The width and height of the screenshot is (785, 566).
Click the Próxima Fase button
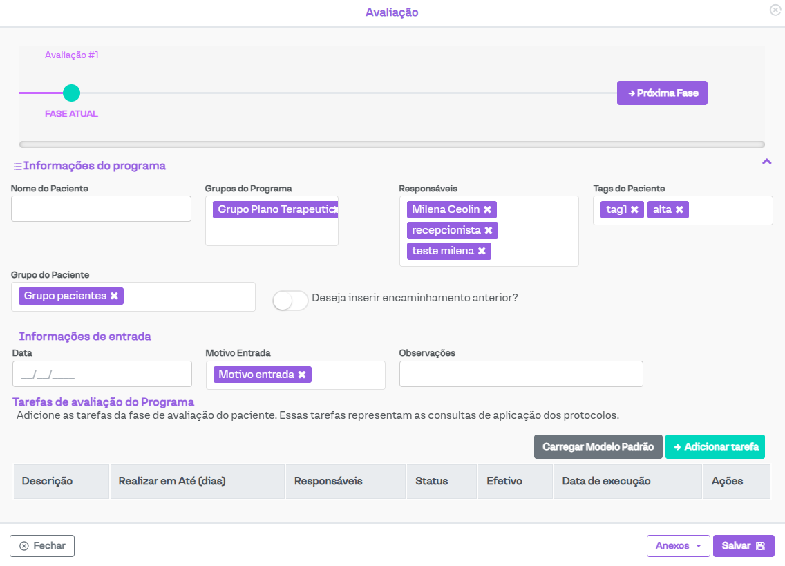662,93
